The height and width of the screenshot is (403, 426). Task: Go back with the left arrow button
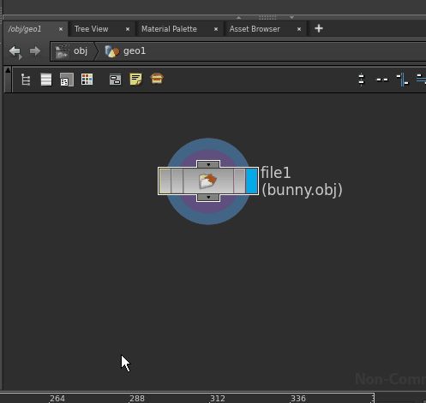(x=15, y=51)
